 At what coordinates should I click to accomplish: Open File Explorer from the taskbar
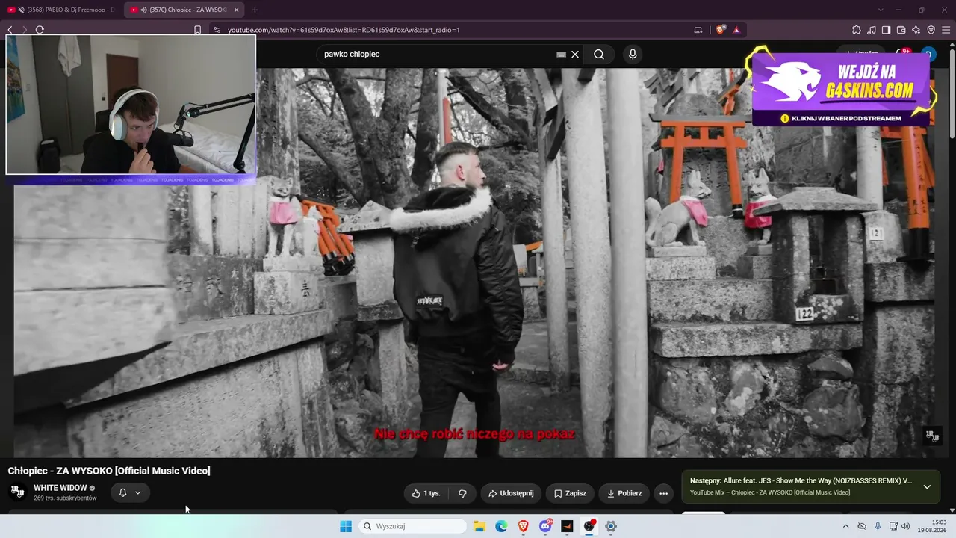(479, 526)
